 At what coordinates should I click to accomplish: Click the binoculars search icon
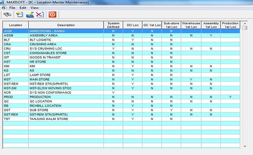click(7, 14)
